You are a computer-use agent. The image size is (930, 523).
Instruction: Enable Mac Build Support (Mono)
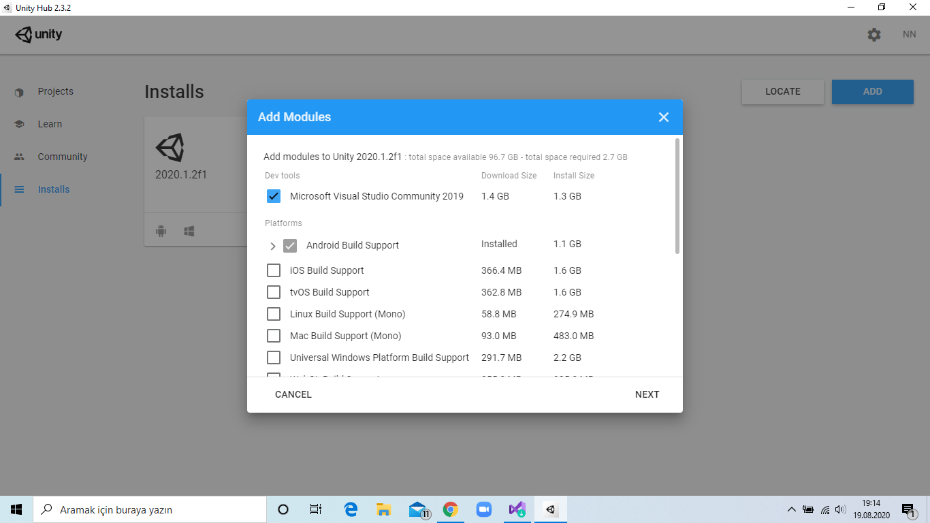click(x=274, y=336)
